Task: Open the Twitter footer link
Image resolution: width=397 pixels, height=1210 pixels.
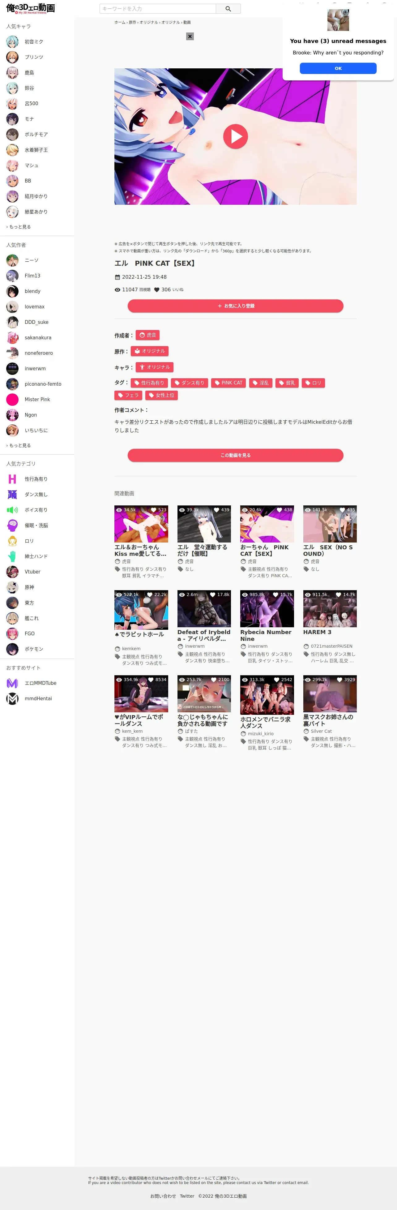Action: click(x=187, y=1196)
